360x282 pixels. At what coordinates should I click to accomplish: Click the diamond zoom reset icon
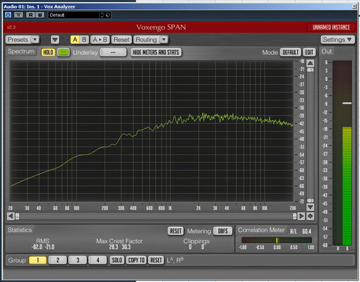pos(311,216)
